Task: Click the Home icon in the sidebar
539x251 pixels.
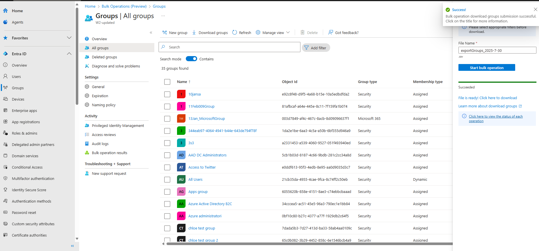Action: (x=5, y=11)
